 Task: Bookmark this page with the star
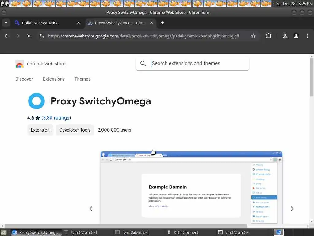253,36
